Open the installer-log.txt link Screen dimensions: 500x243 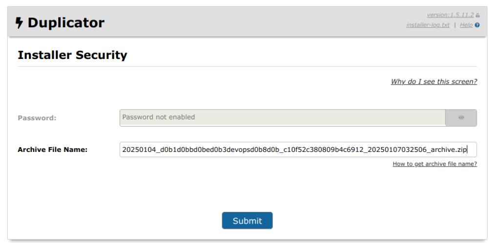point(428,25)
